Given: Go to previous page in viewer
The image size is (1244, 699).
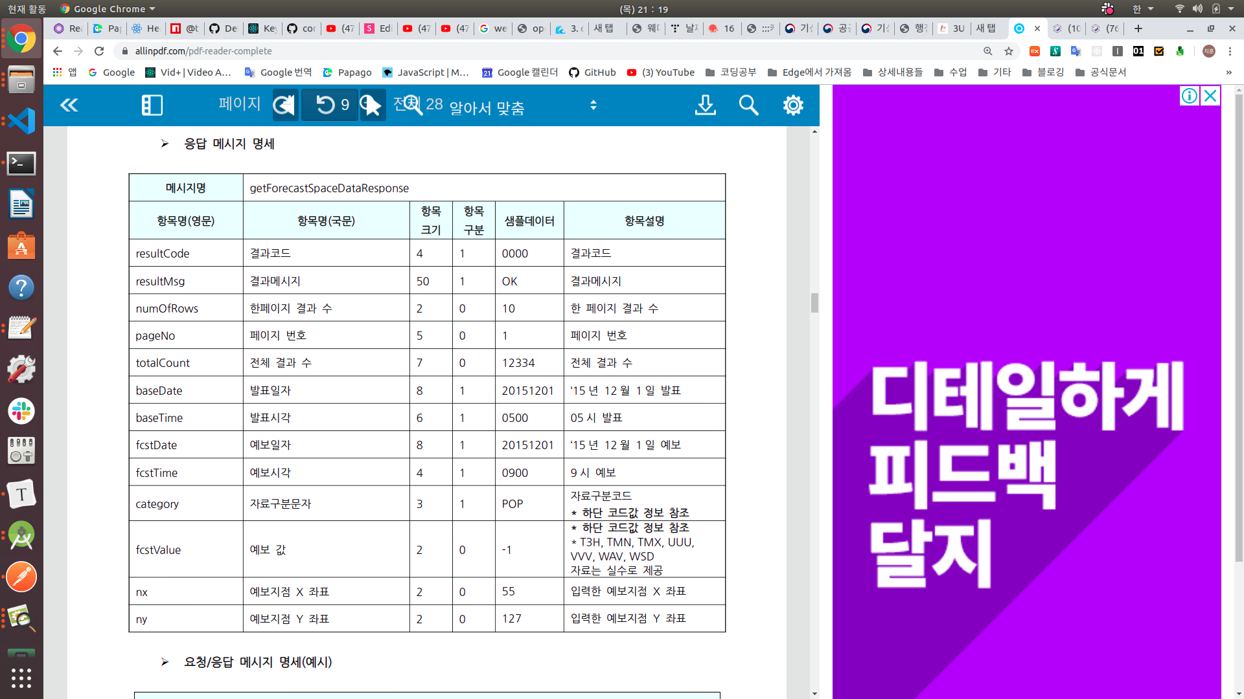Looking at the screenshot, I should tap(284, 105).
